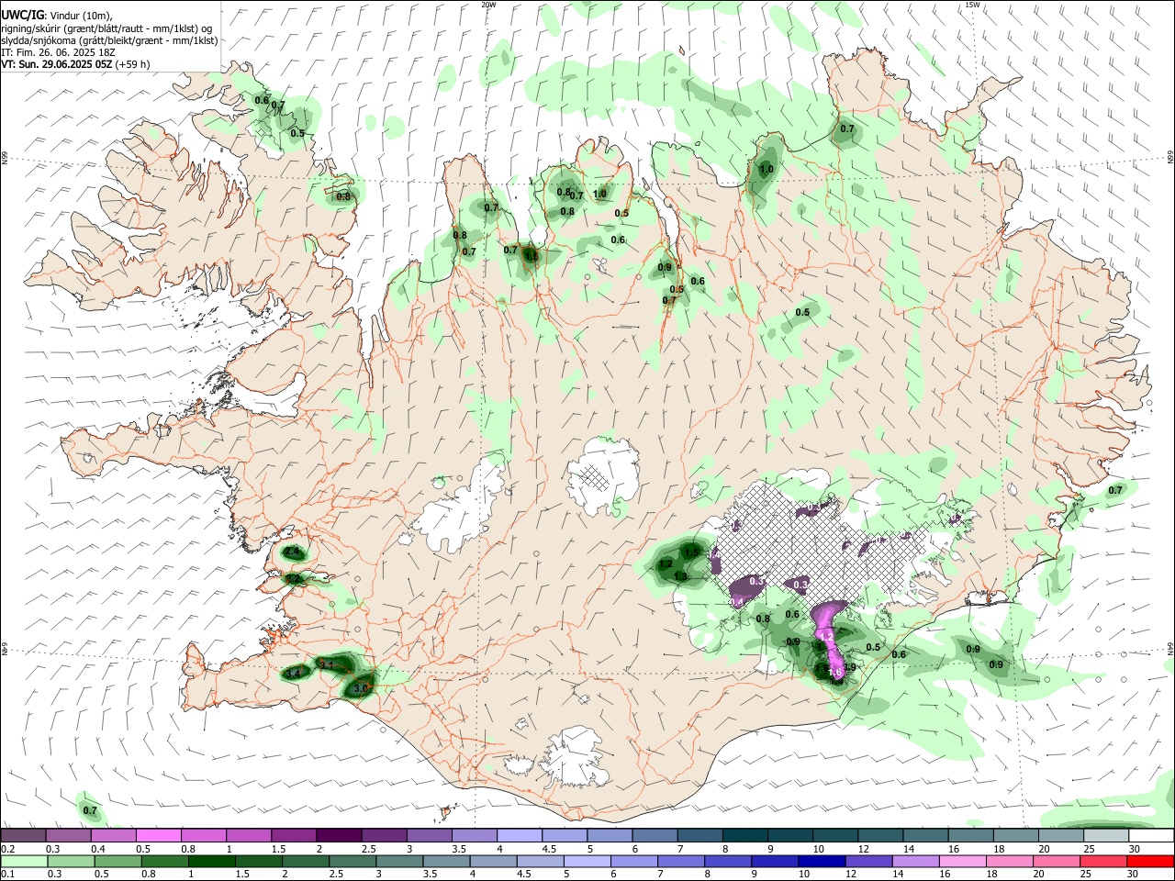Click the dark teal 9–10 swatch in upper legend
1175x881 pixels.
[x=789, y=835]
